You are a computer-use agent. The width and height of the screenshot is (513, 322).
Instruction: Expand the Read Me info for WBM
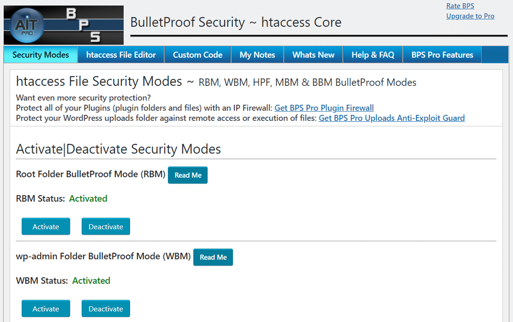213,257
